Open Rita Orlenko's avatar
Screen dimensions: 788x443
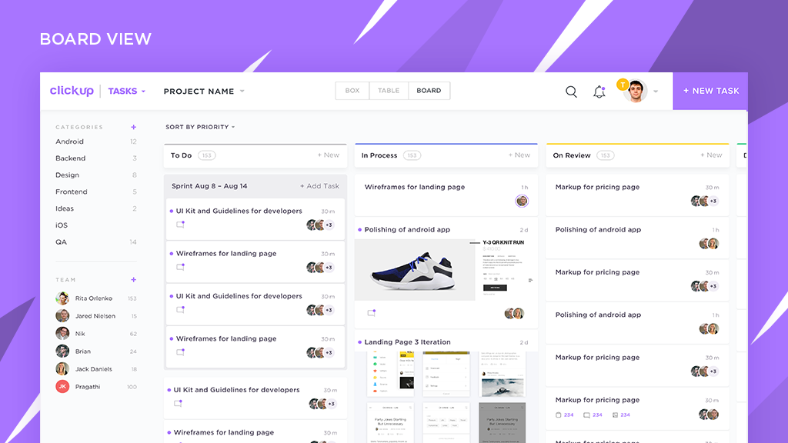(62, 298)
